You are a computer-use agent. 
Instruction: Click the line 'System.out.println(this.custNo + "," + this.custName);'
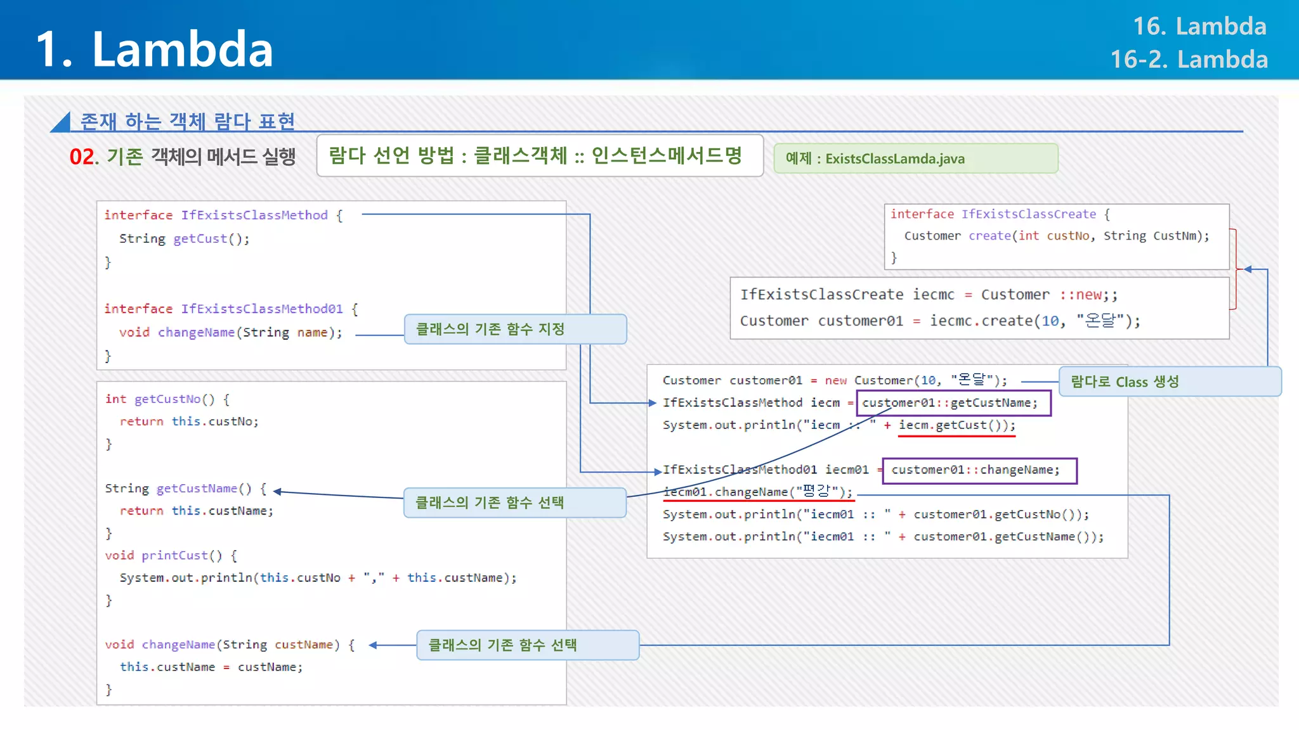(x=318, y=578)
